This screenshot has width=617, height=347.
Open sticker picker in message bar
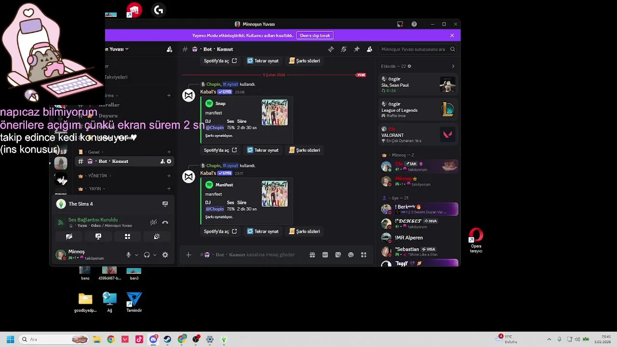tap(338, 255)
